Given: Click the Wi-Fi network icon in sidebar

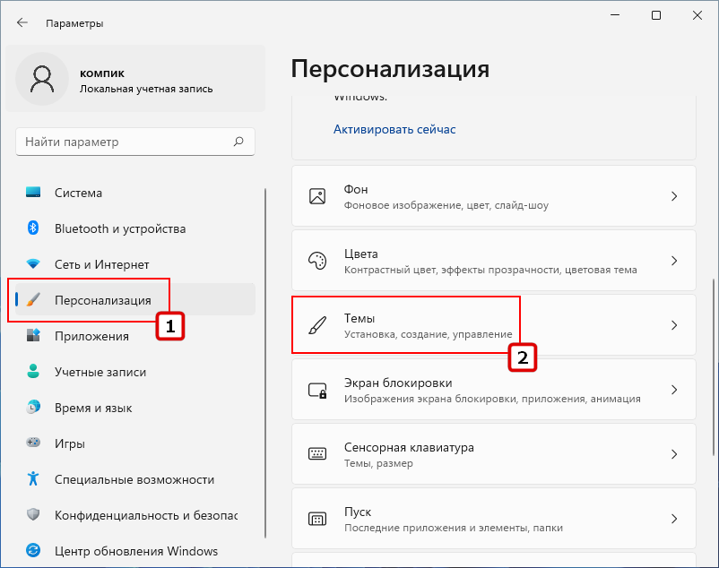Looking at the screenshot, I should click(x=33, y=264).
